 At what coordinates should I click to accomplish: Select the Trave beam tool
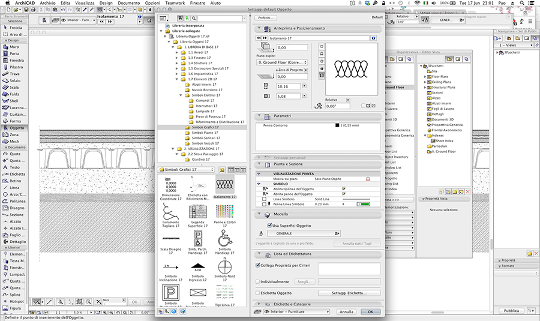click(14, 74)
